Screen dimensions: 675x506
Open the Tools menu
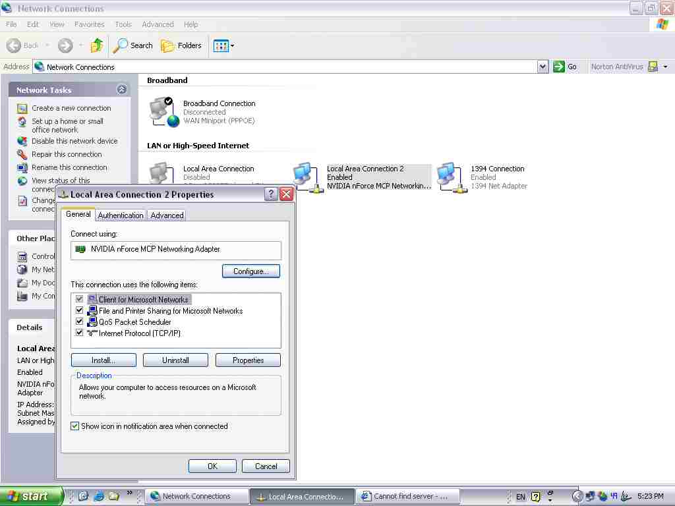coord(123,24)
